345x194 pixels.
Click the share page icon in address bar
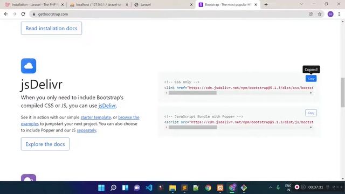310,14
